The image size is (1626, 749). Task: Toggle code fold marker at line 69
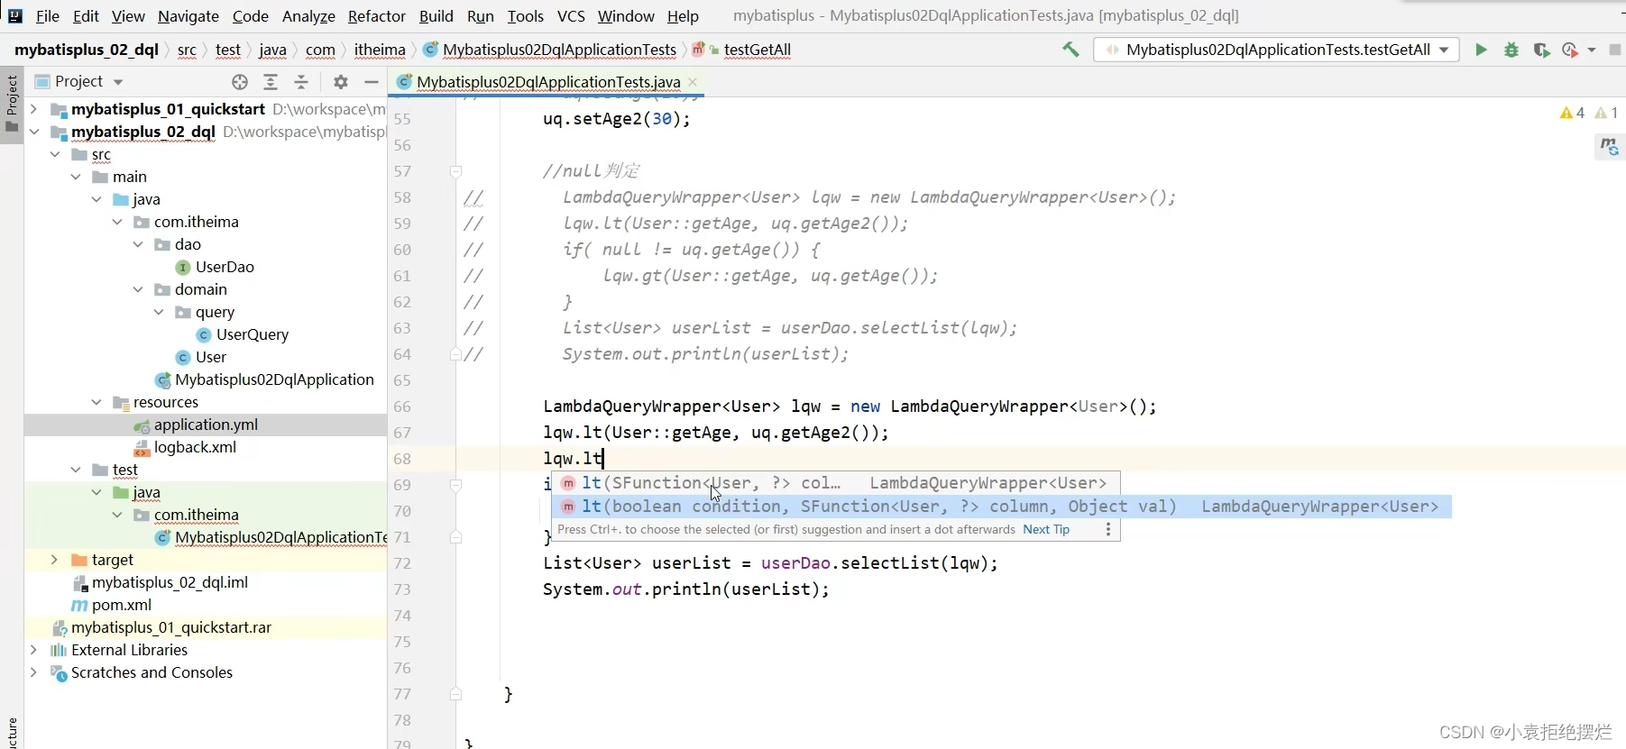coord(455,485)
